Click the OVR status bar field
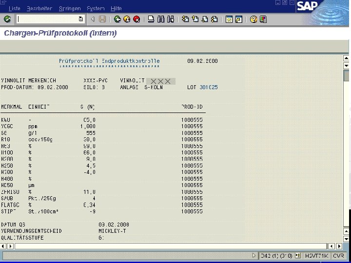 coord(338,256)
